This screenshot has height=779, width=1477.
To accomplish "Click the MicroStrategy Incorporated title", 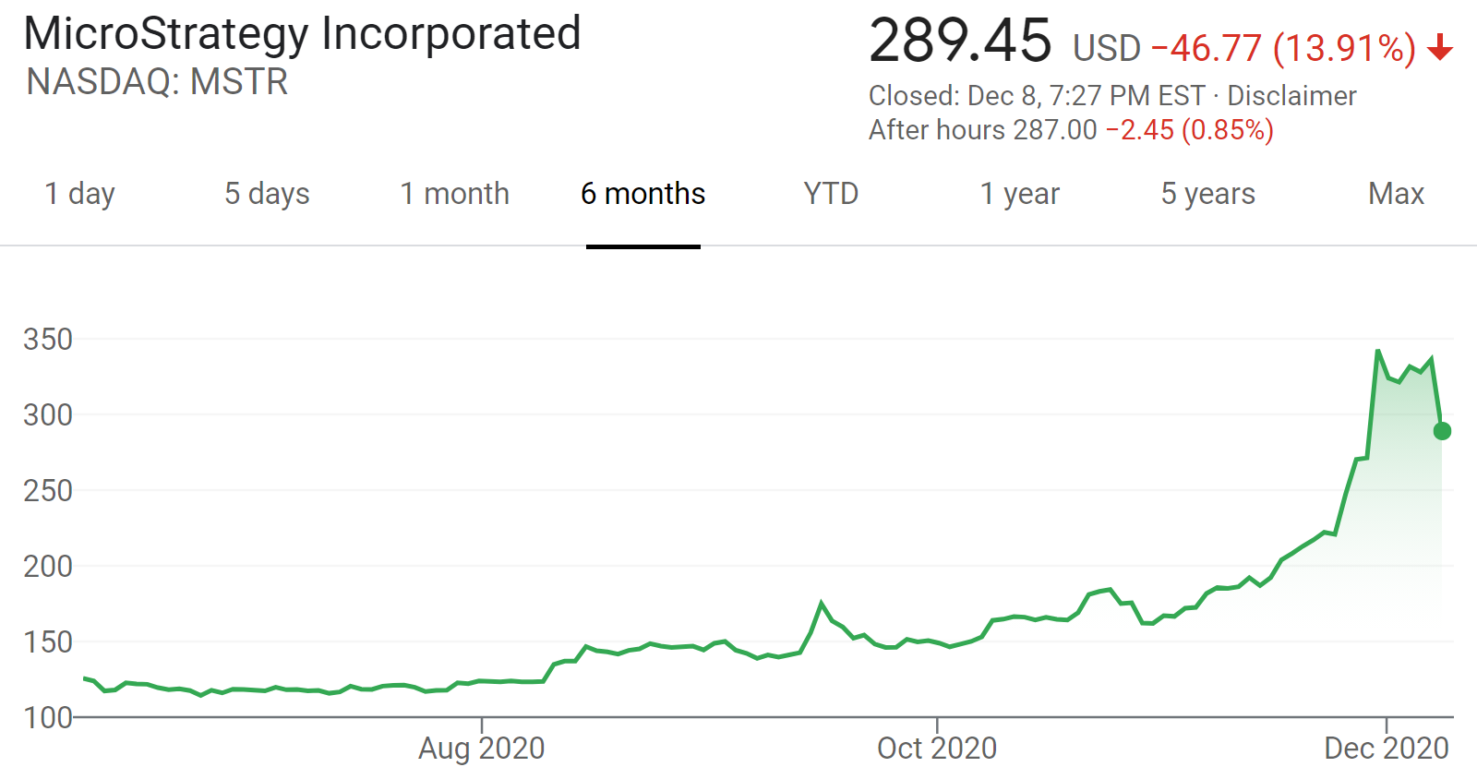I will click(302, 34).
